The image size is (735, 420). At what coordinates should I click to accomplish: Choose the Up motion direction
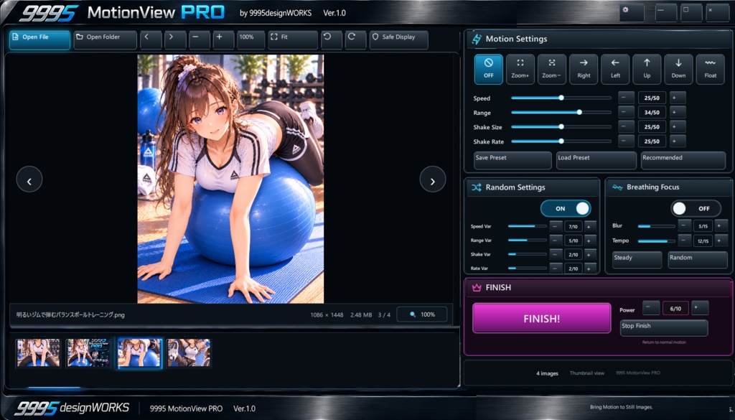tap(647, 69)
